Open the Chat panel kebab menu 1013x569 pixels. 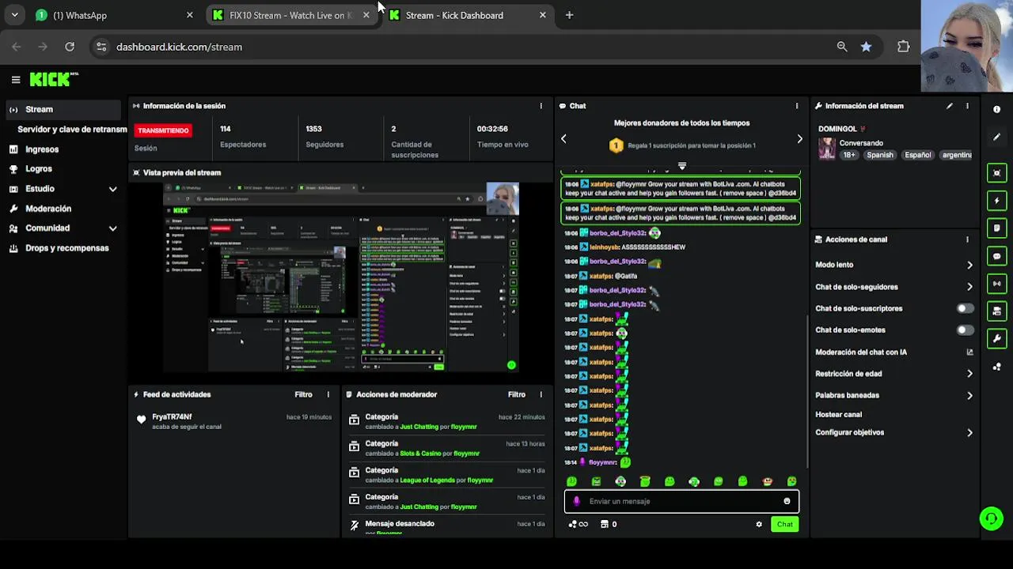797,106
